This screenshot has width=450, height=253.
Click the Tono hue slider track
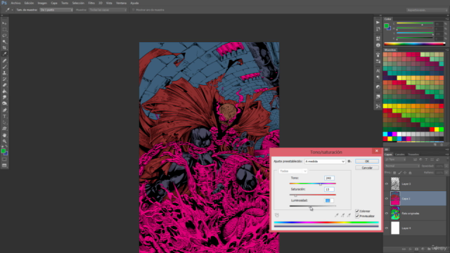pos(312,183)
